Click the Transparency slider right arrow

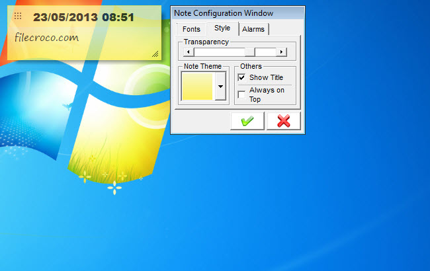pyautogui.click(x=281, y=52)
